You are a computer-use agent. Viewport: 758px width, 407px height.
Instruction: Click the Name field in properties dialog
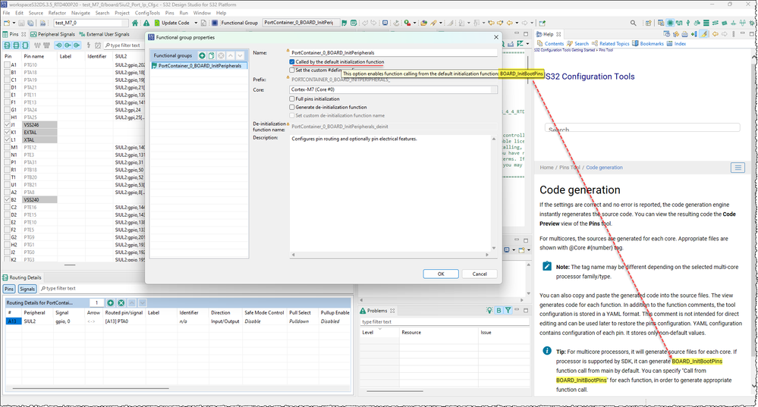[x=394, y=52]
